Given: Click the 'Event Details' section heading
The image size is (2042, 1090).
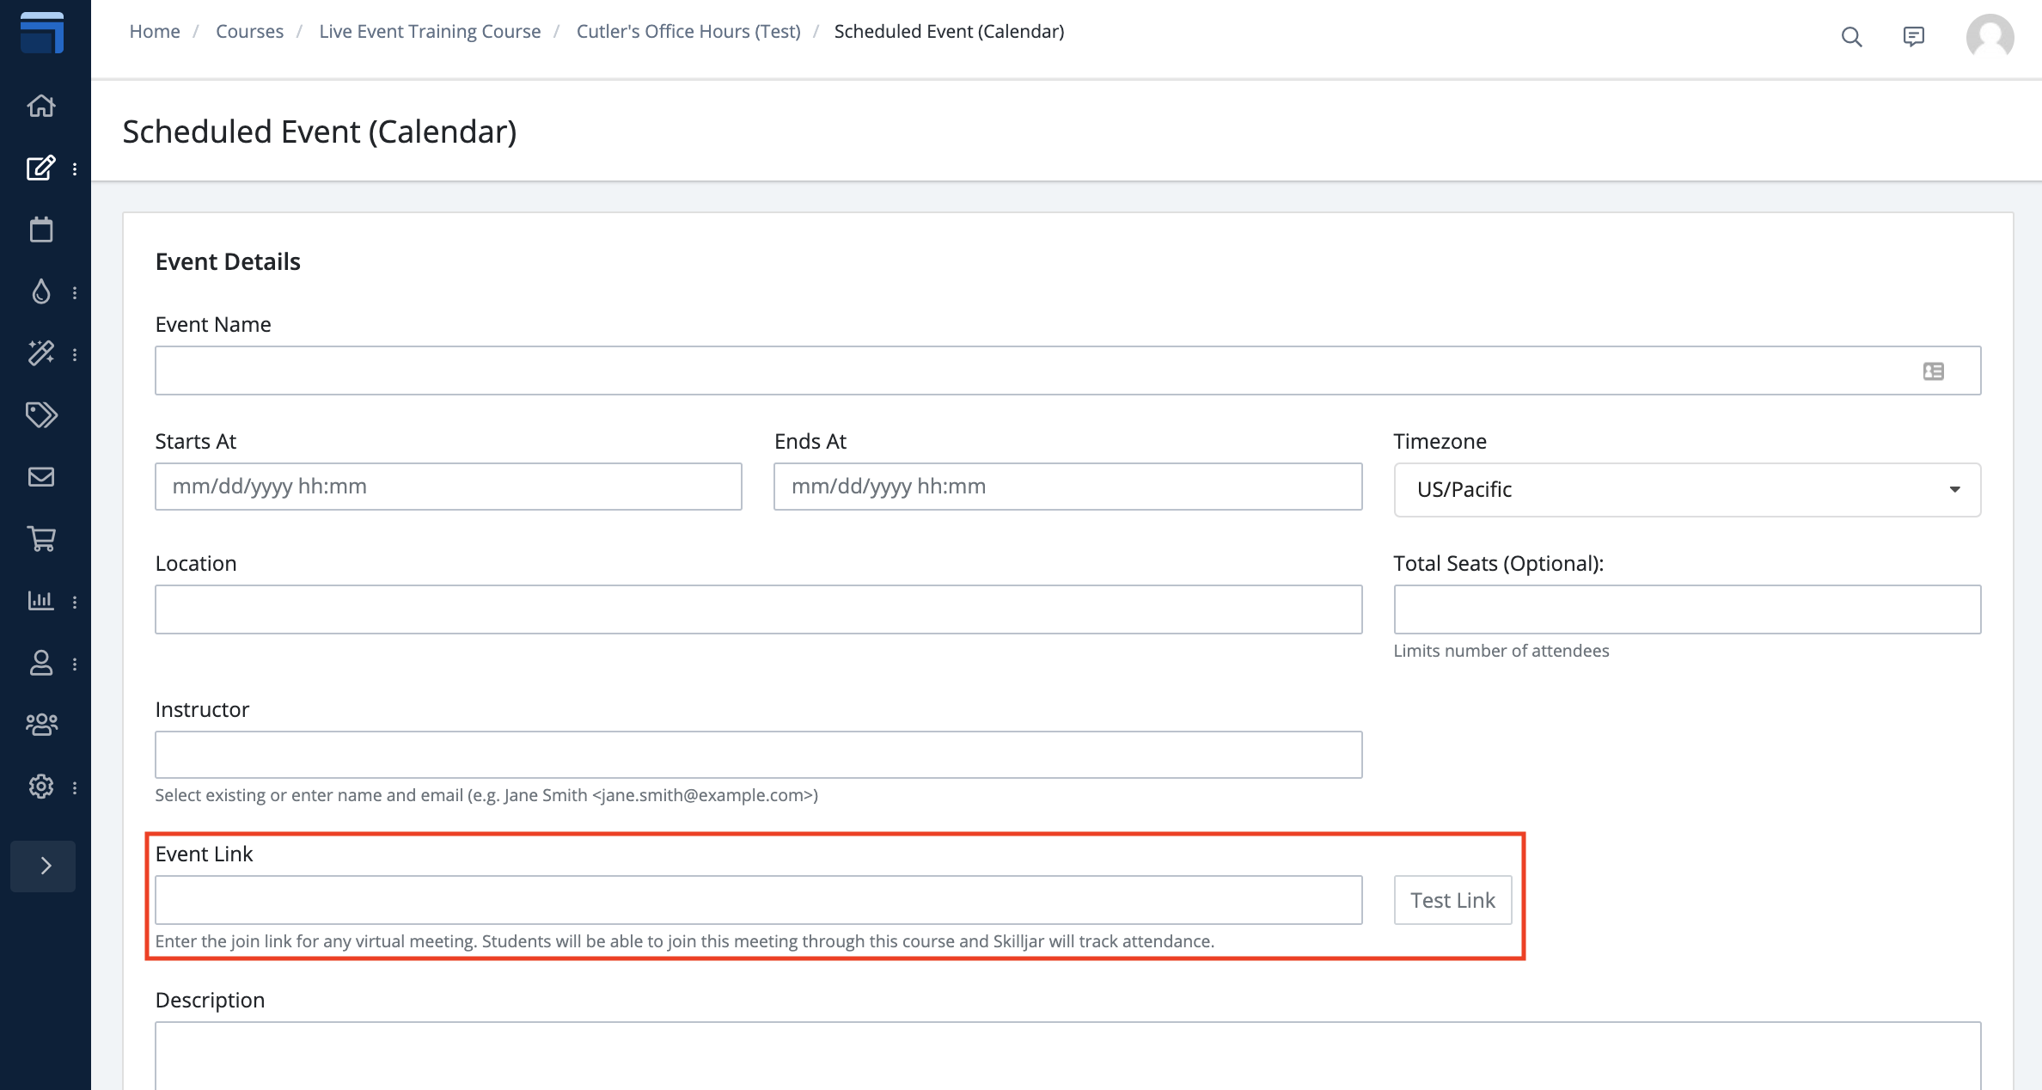Looking at the screenshot, I should pos(228,261).
